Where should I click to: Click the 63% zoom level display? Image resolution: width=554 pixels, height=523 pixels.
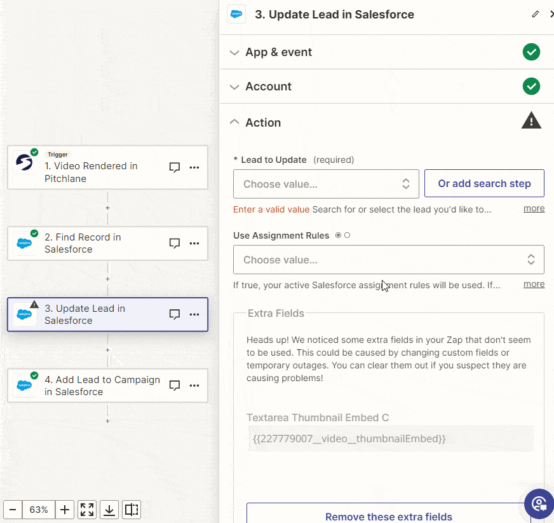[39, 510]
